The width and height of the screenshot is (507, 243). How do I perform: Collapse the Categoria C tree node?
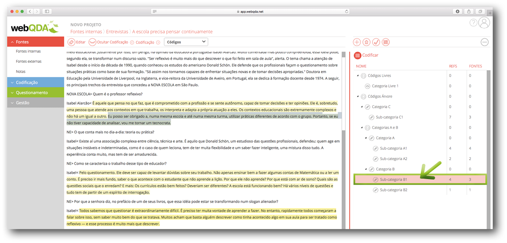tap(362, 107)
